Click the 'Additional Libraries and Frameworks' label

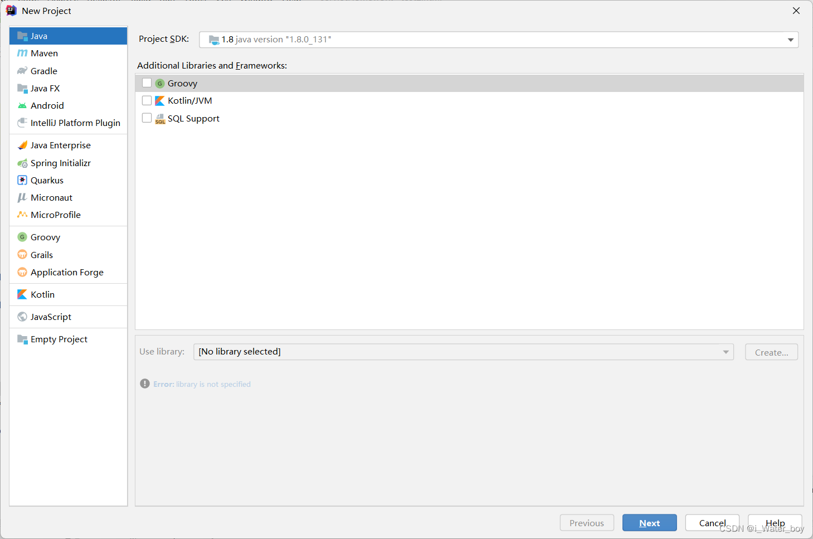click(x=212, y=65)
